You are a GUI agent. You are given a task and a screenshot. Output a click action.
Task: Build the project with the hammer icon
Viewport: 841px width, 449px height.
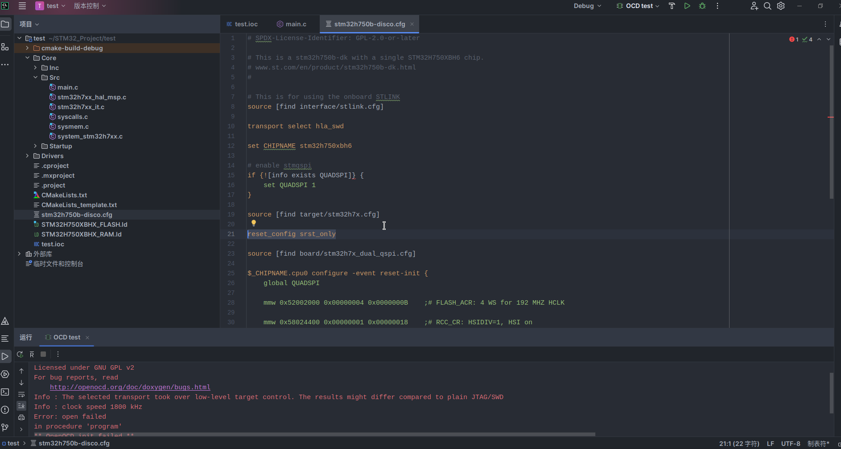point(672,6)
